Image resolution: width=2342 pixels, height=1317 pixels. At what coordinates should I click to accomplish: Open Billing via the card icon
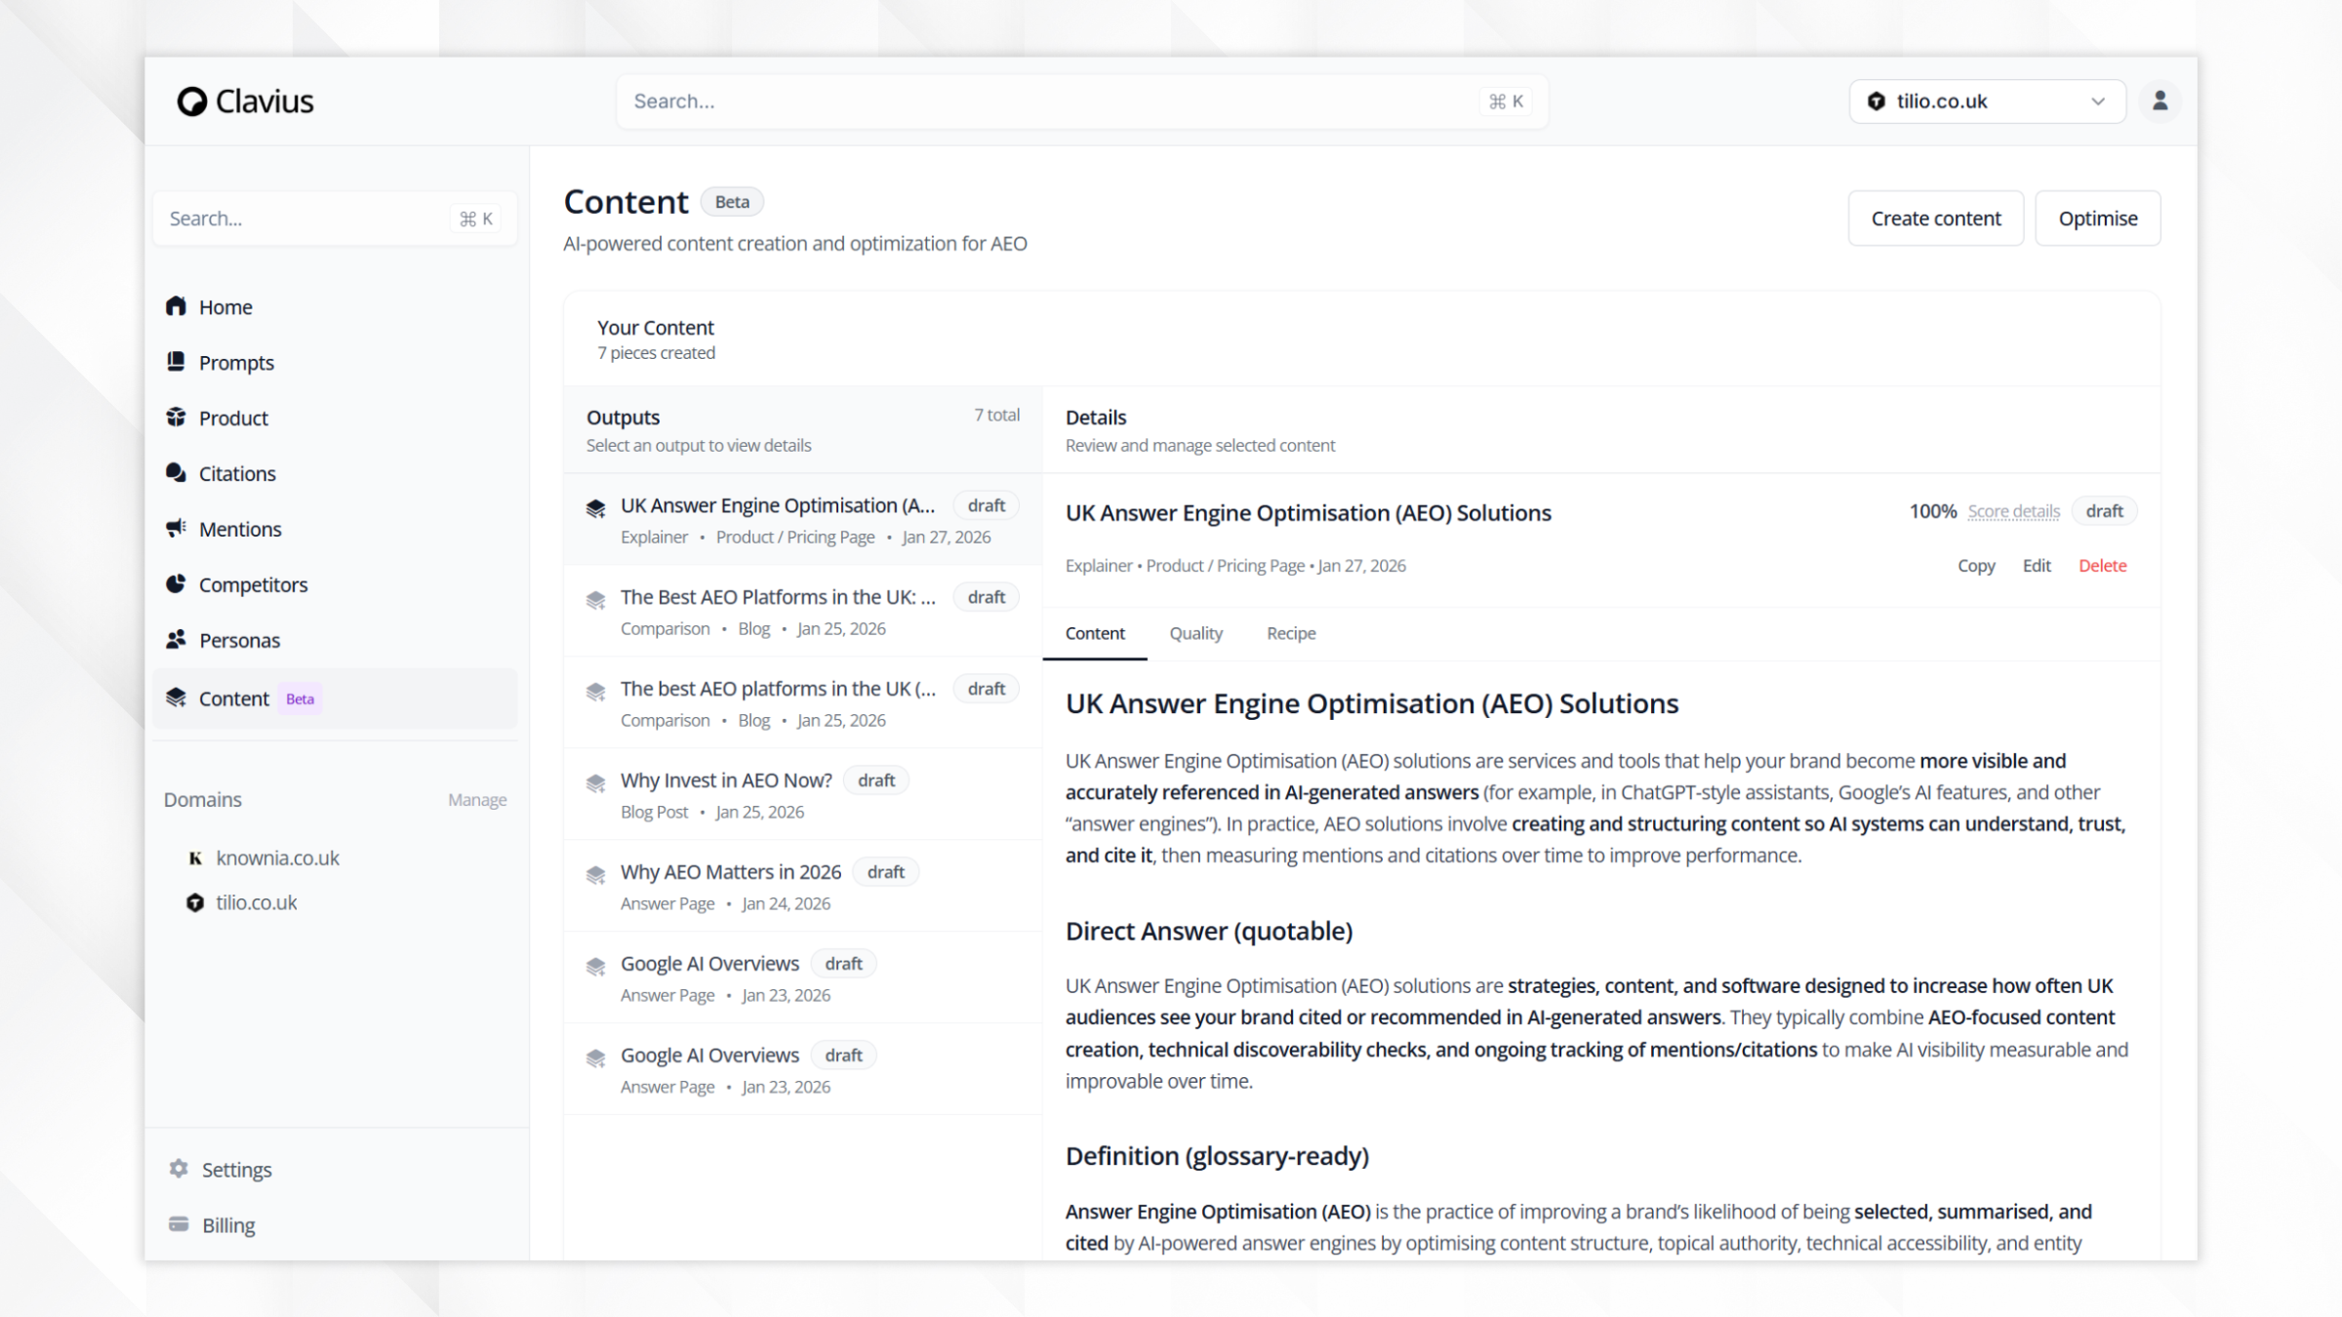pyautogui.click(x=179, y=1224)
